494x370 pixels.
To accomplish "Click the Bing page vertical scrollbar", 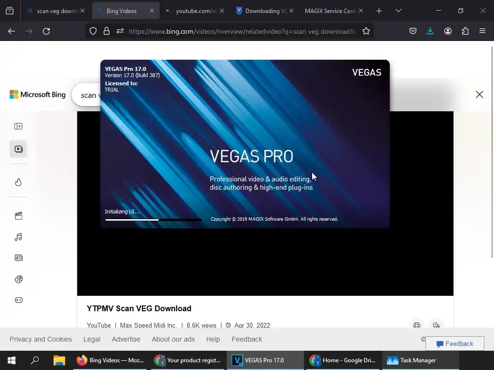I will [x=492, y=152].
